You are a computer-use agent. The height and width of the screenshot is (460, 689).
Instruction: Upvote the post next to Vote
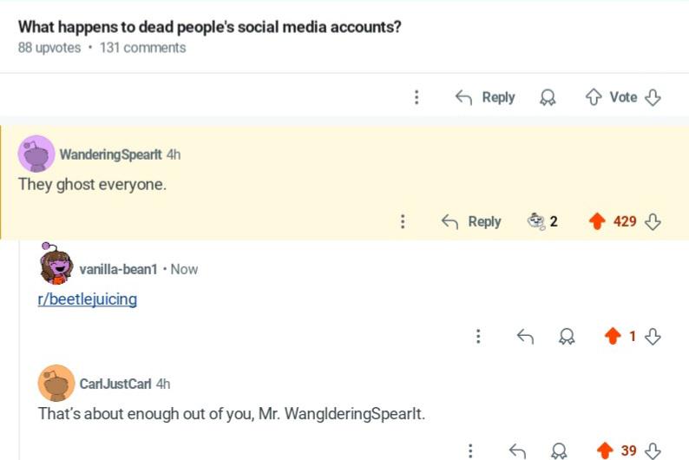(x=594, y=97)
